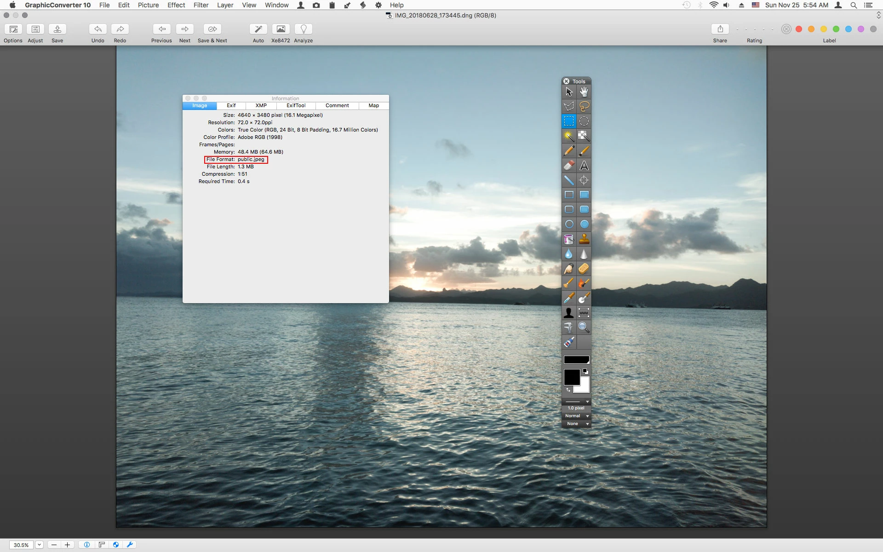The image size is (883, 552).
Task: Apply the green color label
Action: (836, 29)
